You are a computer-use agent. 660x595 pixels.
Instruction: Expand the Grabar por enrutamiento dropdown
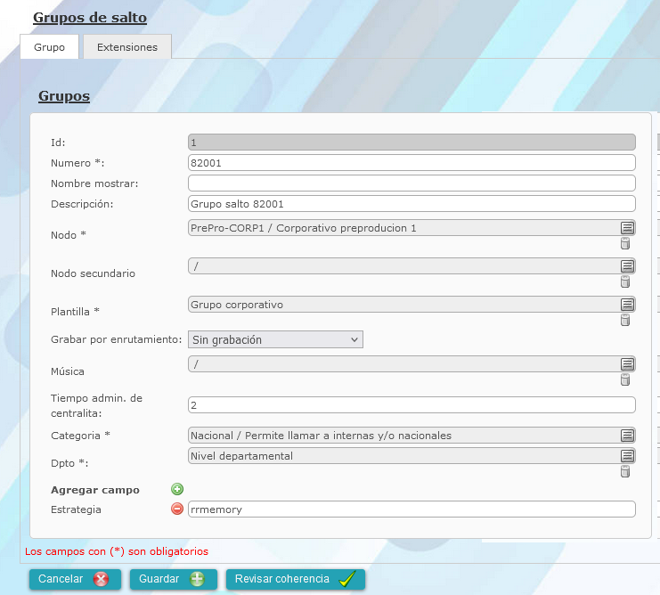[275, 339]
